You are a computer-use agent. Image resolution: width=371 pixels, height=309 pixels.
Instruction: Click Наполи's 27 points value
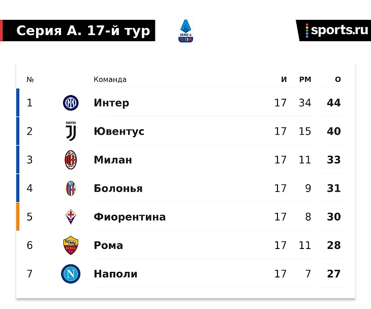334,274
